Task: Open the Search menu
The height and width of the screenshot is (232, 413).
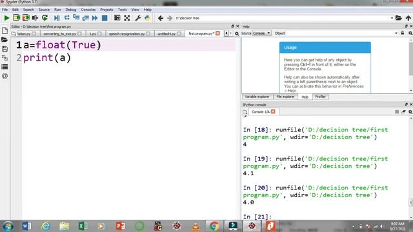Action: tap(28, 10)
